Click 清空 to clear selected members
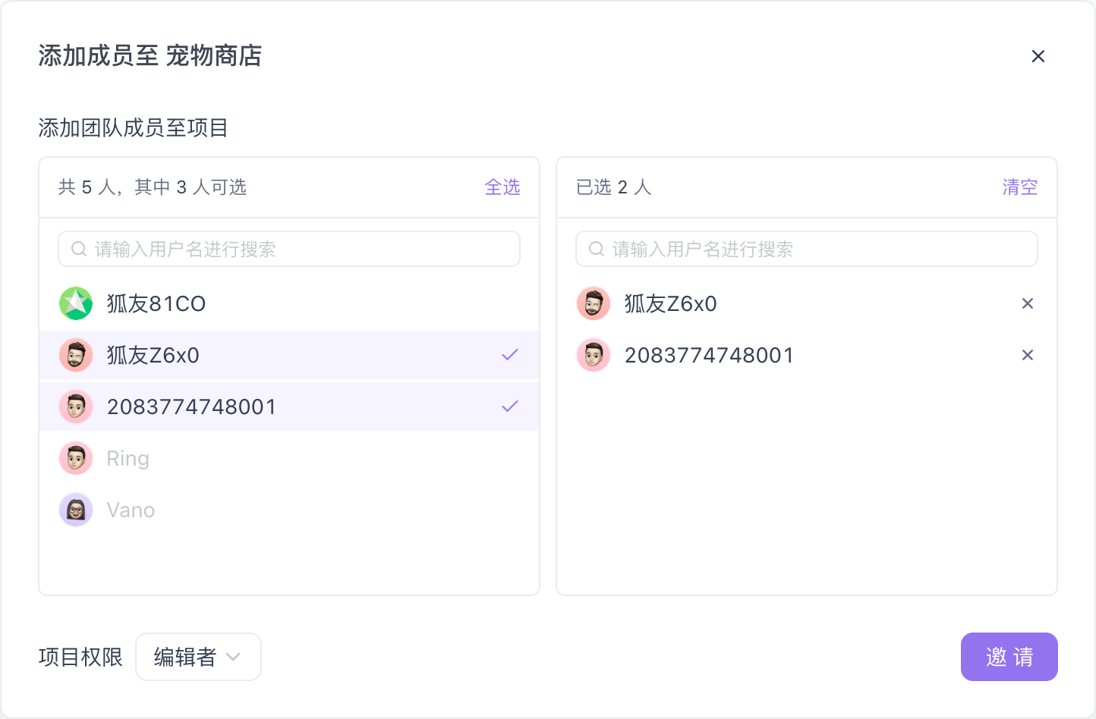The width and height of the screenshot is (1096, 719). point(1019,187)
